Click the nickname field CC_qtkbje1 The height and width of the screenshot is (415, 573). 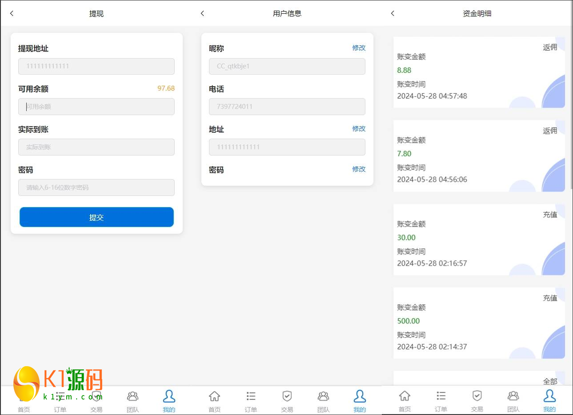pyautogui.click(x=287, y=66)
